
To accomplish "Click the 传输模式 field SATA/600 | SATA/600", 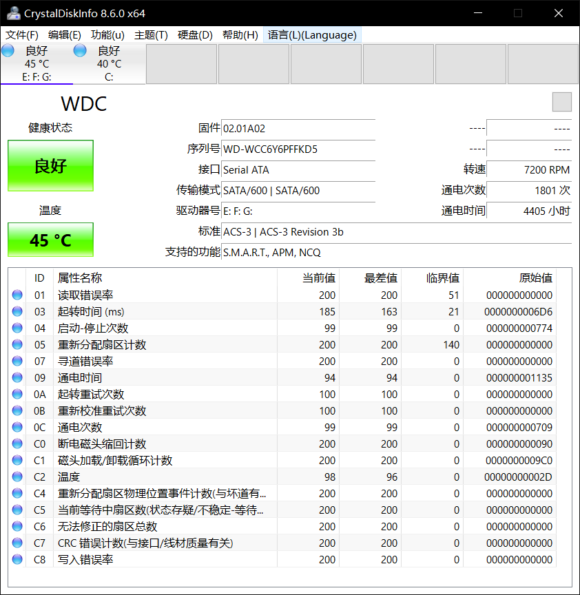I will coord(298,190).
